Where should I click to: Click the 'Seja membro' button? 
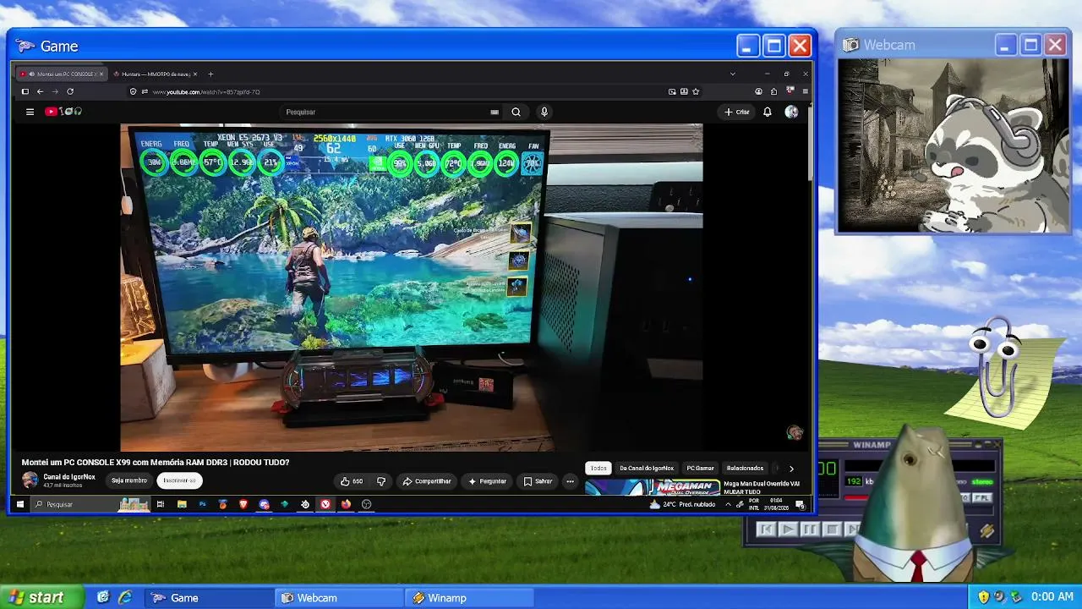[x=129, y=480]
